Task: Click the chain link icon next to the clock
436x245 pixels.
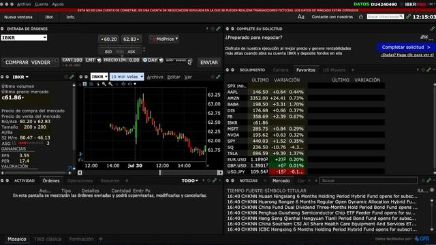Action: 408,16
